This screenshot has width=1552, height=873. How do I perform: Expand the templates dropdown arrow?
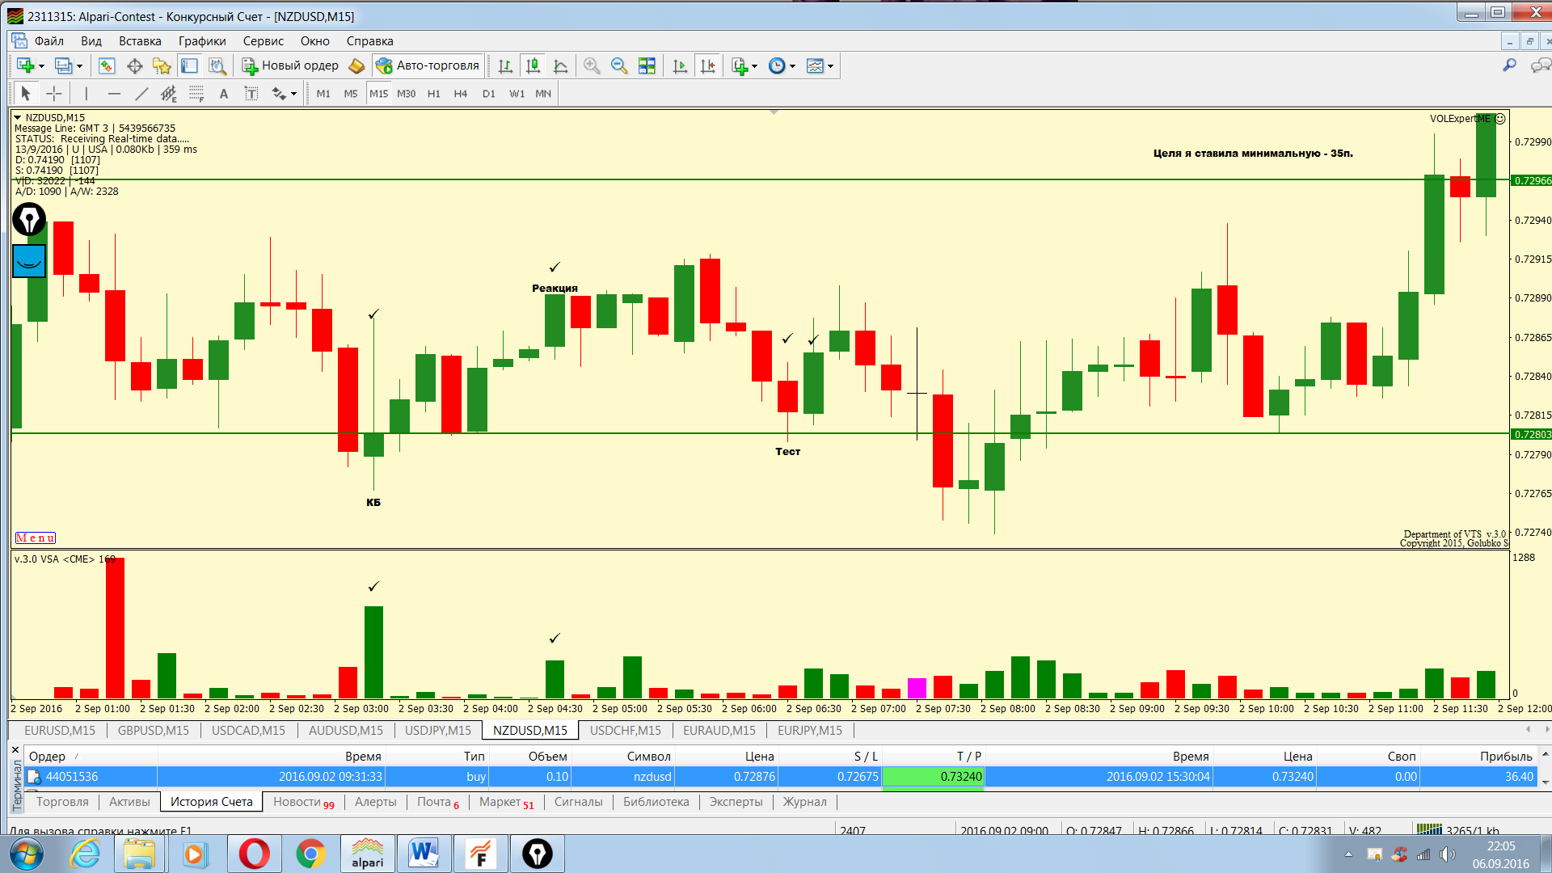[830, 66]
